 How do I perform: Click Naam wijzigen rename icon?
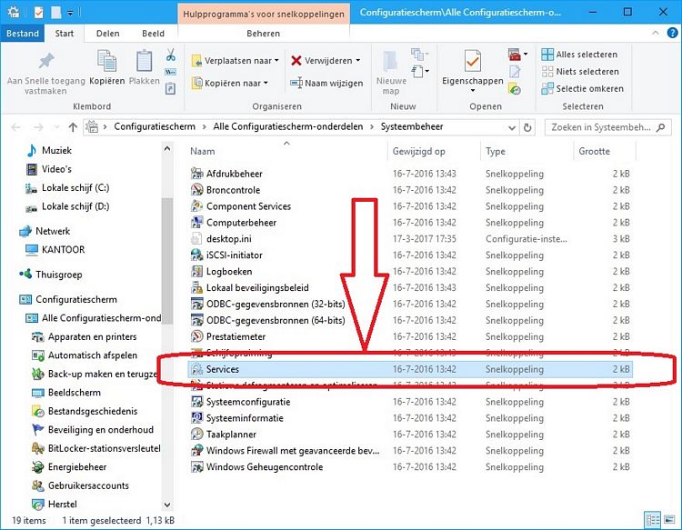point(296,83)
